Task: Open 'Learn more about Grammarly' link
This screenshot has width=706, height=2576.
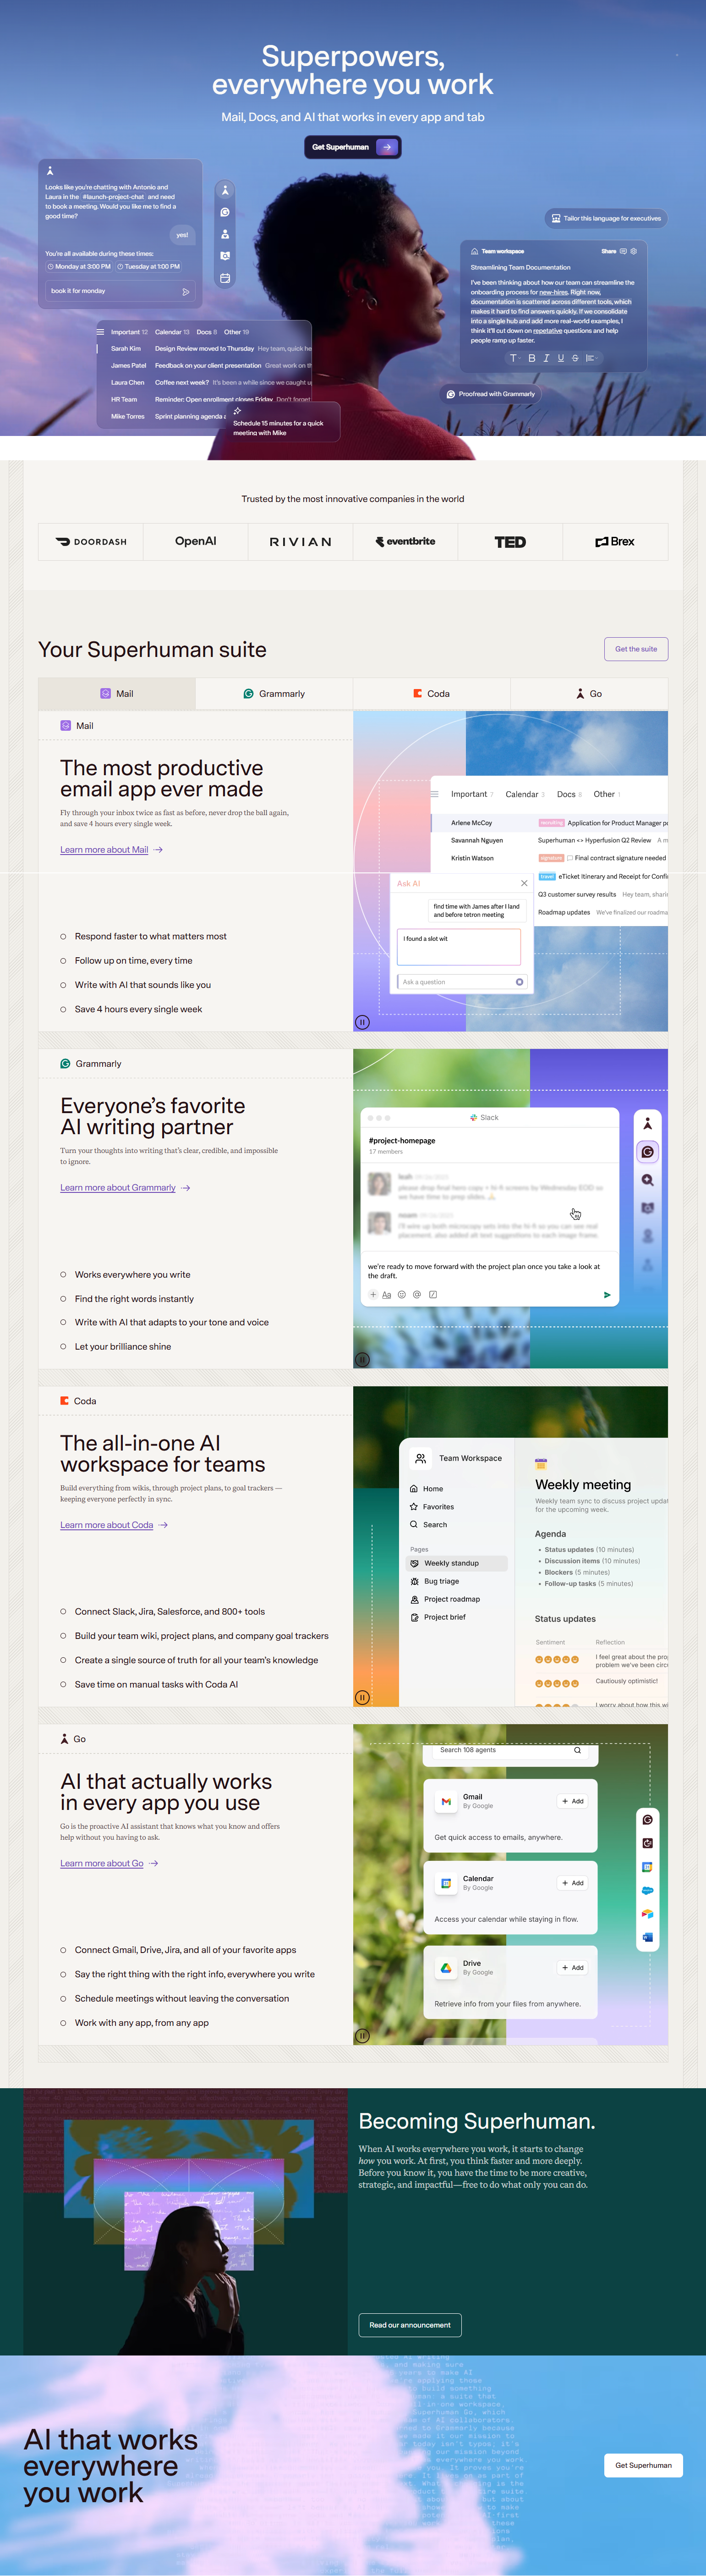Action: (x=125, y=1188)
